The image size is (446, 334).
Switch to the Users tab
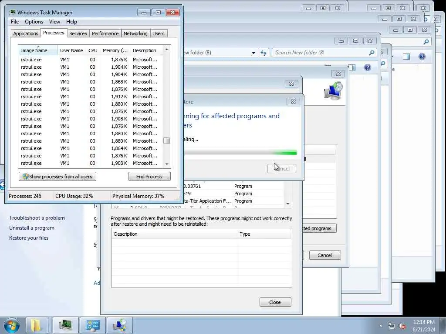point(159,33)
